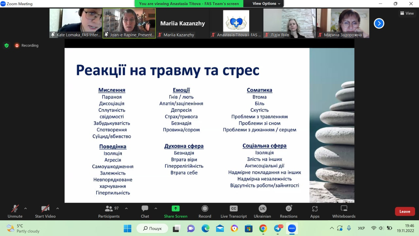419x236 pixels.
Task: Open the Ukrainian interpretation language selector
Action: pyautogui.click(x=263, y=211)
